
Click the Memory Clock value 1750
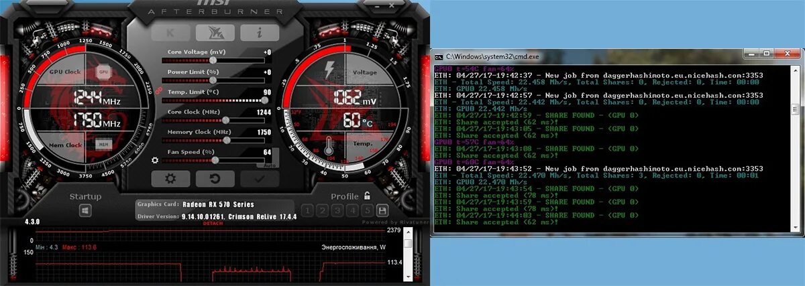click(x=264, y=133)
